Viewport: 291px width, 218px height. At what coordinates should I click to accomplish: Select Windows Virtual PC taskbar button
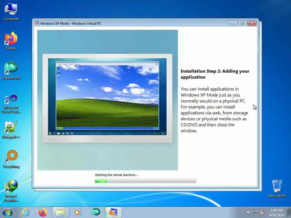click(x=113, y=212)
